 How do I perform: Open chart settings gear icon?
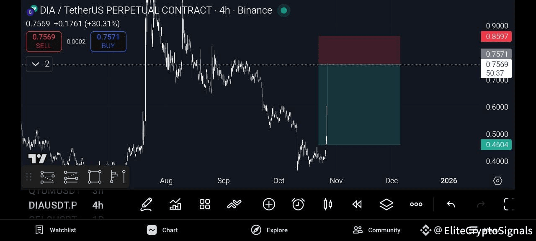[497, 181]
